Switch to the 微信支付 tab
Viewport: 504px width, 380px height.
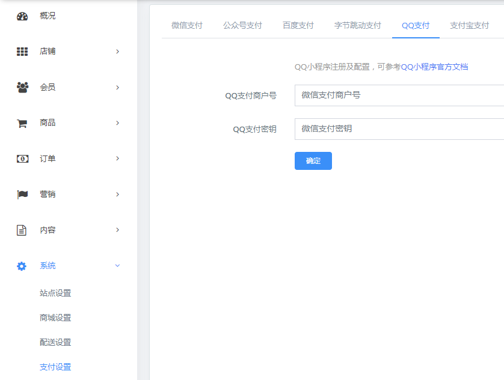pos(186,25)
